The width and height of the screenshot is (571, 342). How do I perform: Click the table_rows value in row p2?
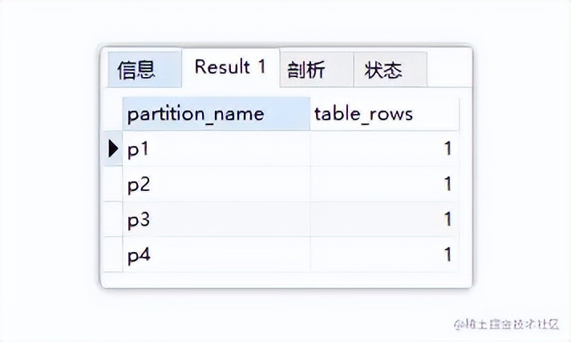click(385, 184)
